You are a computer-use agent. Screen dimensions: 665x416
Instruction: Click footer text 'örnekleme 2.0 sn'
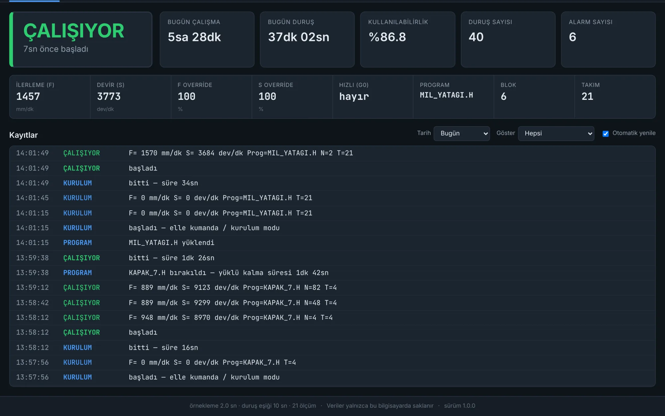(x=213, y=406)
